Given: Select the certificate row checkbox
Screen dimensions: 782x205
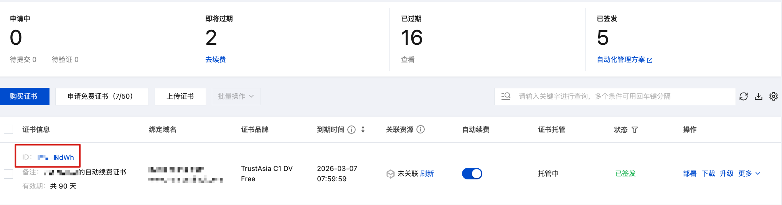Looking at the screenshot, I should click(x=8, y=174).
